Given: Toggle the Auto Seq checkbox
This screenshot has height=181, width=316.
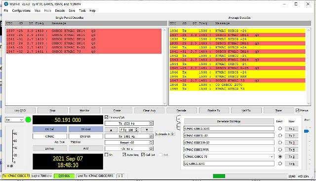Looking at the screenshot, I should tap(124, 155).
